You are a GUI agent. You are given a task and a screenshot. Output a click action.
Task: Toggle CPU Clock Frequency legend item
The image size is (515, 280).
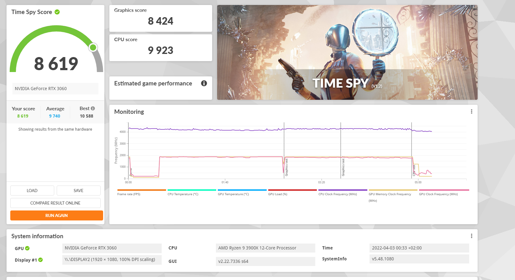(x=338, y=194)
